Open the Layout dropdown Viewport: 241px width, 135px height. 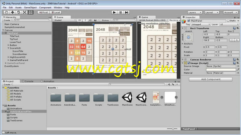click(212, 12)
